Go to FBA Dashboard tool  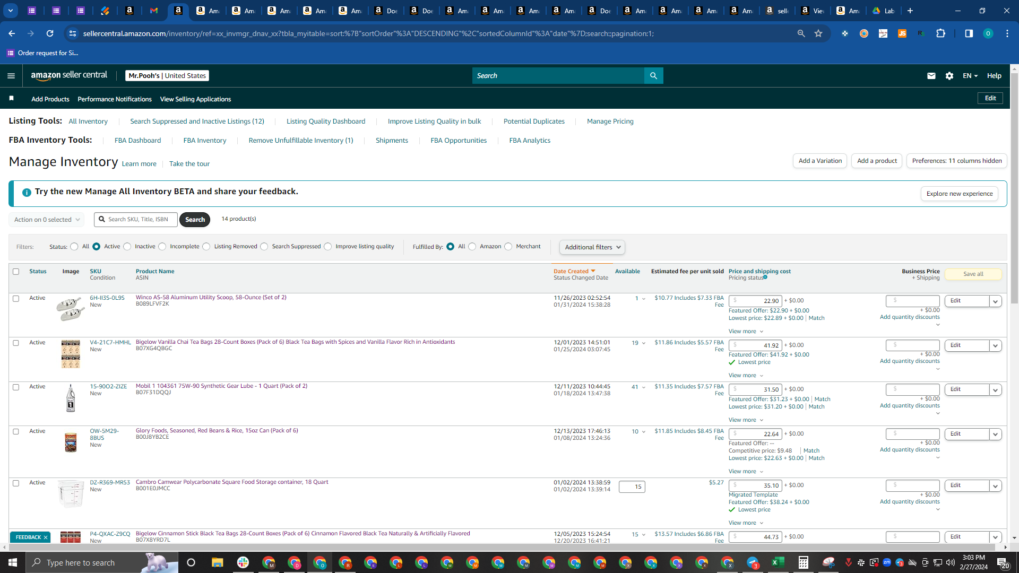click(x=137, y=141)
